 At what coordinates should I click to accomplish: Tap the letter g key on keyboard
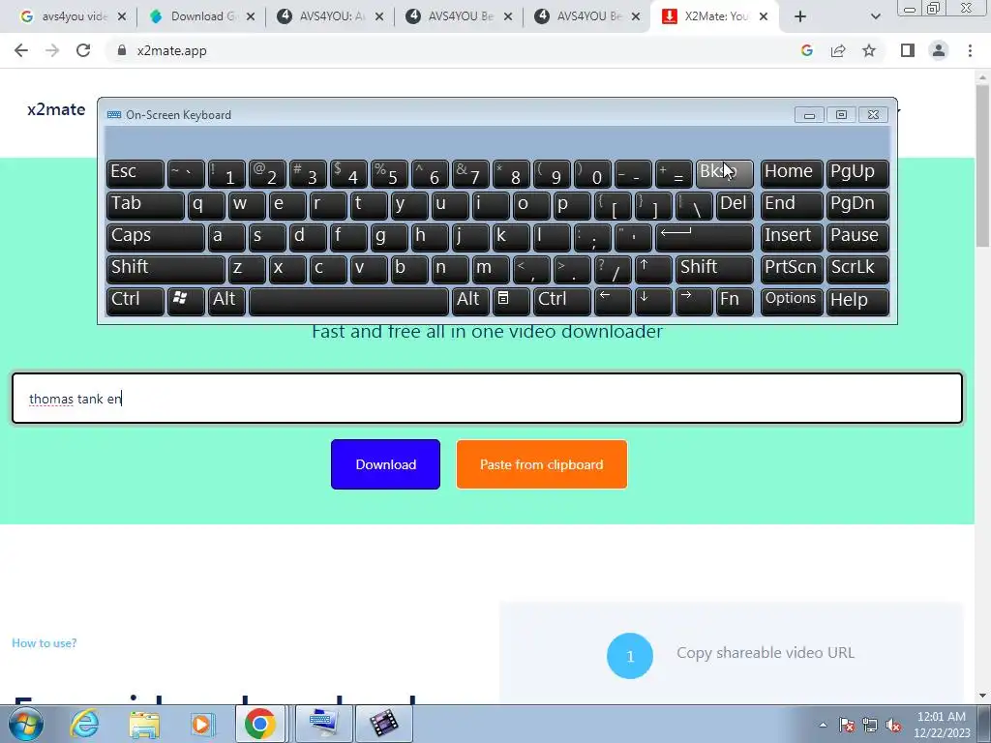coord(388,238)
